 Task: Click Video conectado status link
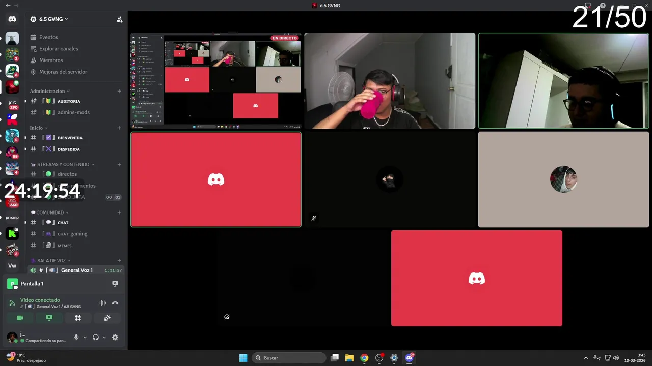click(40, 300)
